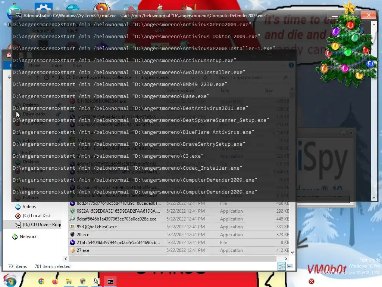Viewport: 382px width, 287px height.
Task: Click the blue disc icon of 21bfc544046bf97944ca32a2e5a5f44696cb file
Action: click(72, 242)
